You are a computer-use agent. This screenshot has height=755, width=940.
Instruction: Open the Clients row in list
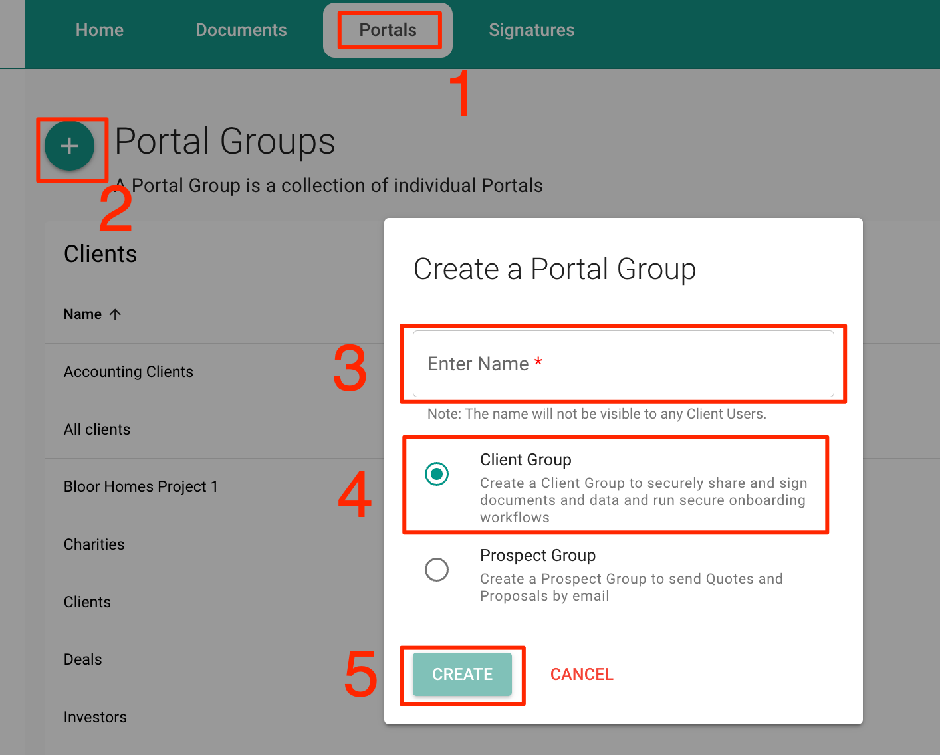[87, 602]
